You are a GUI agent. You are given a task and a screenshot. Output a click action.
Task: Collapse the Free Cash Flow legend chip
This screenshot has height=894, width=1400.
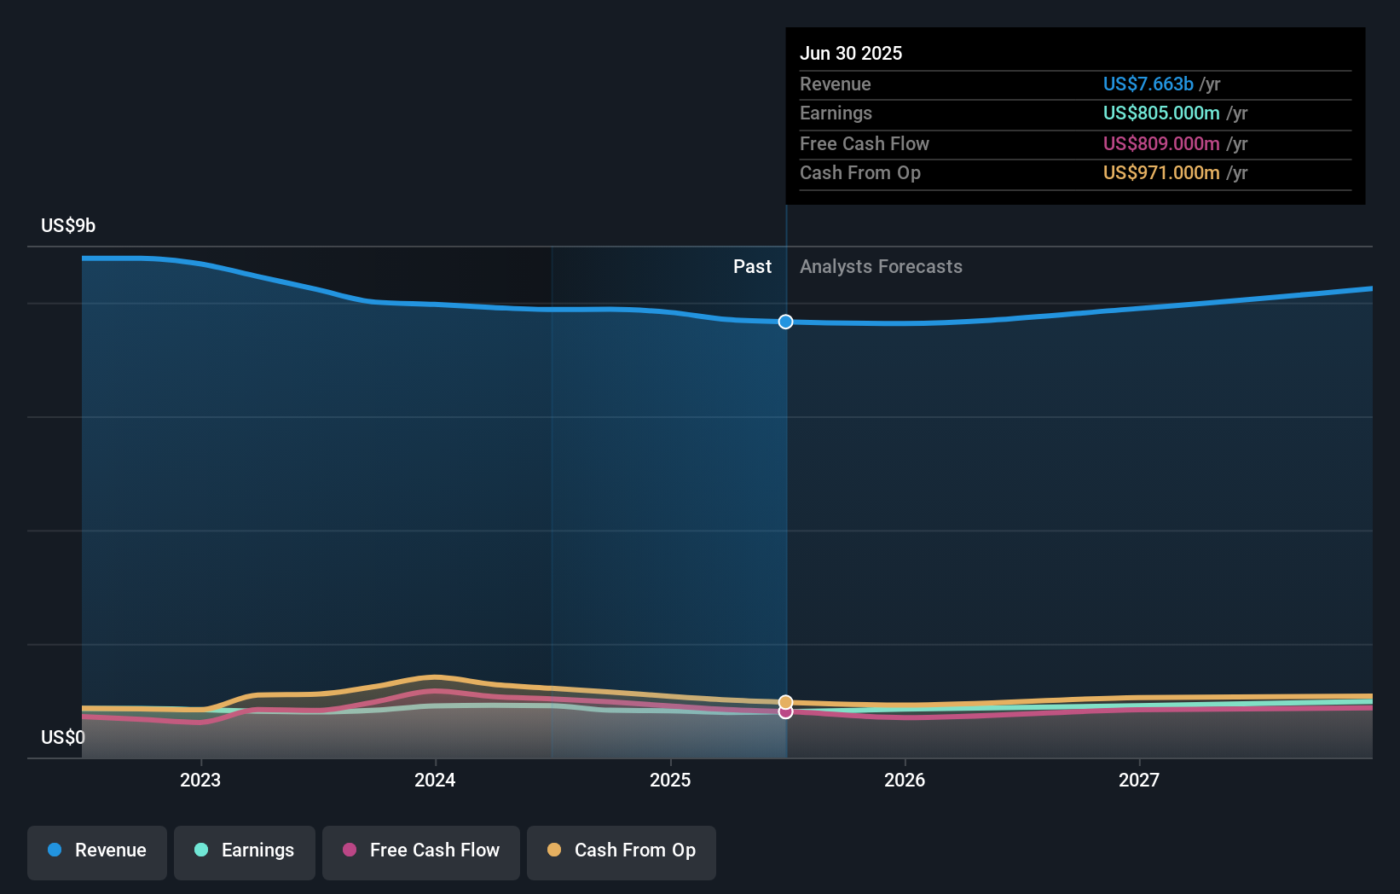[420, 852]
